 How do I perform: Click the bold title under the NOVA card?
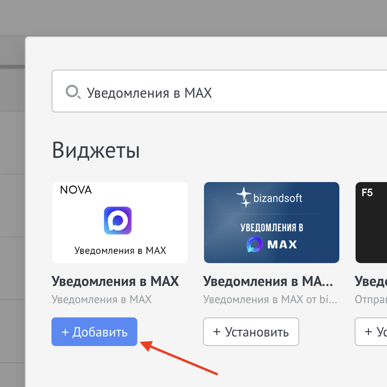[115, 281]
